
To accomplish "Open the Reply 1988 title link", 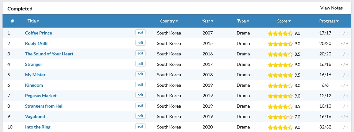I will pos(36,43).
